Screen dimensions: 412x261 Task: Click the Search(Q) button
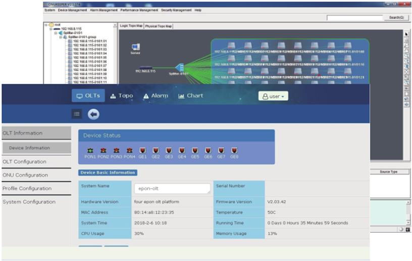pos(395,18)
